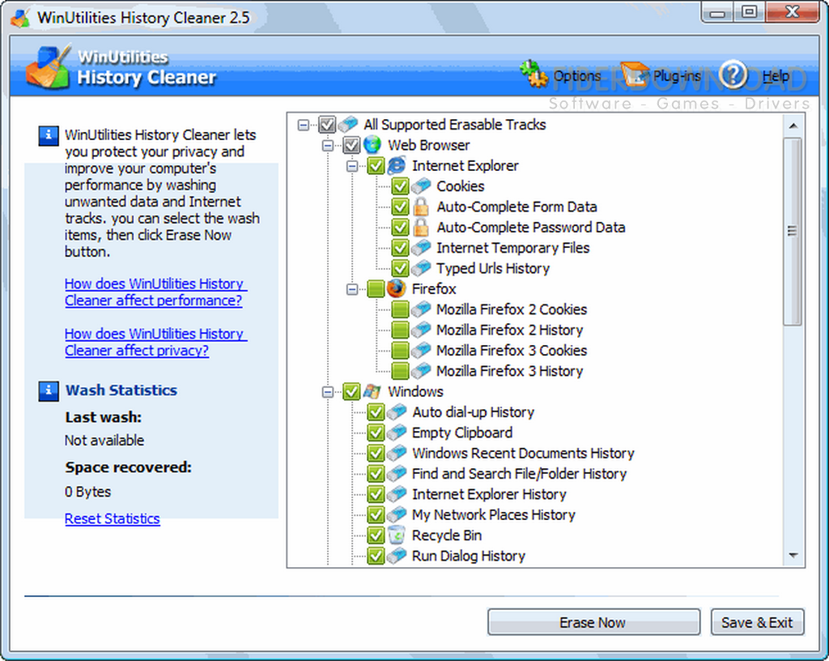The width and height of the screenshot is (829, 661).
Task: Click the WinUtilities broom logo in header
Action: coord(48,67)
